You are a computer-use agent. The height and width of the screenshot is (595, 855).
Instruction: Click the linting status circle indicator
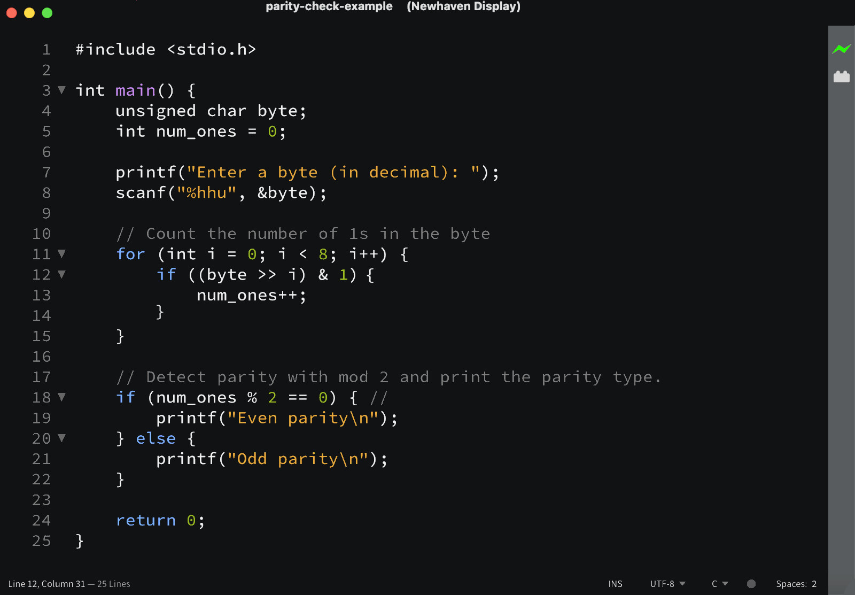point(751,584)
